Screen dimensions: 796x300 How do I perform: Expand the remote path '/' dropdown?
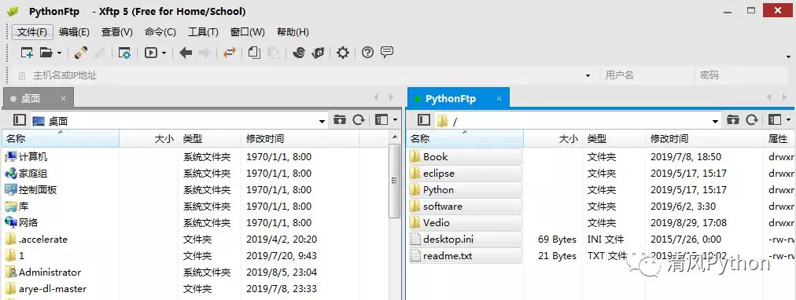tap(715, 121)
